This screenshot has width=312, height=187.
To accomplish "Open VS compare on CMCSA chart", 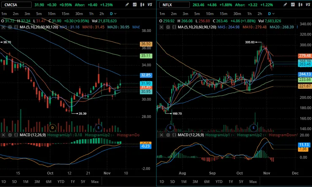I will pyautogui.click(x=150, y=5).
